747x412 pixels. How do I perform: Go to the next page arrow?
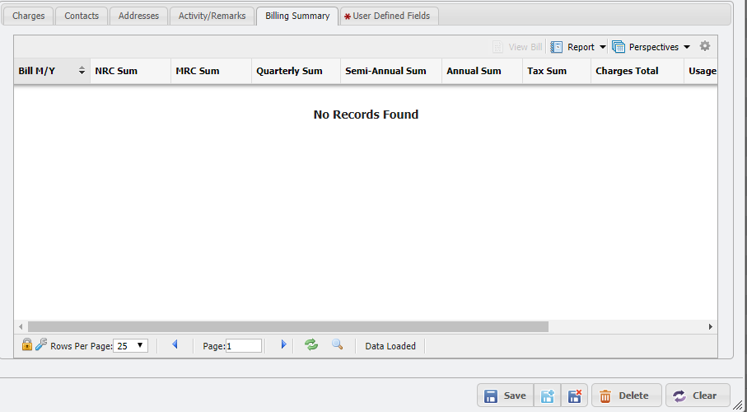click(x=283, y=345)
